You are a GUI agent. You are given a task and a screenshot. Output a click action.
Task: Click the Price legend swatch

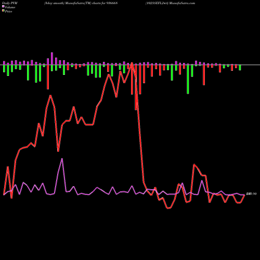coord(3,11)
